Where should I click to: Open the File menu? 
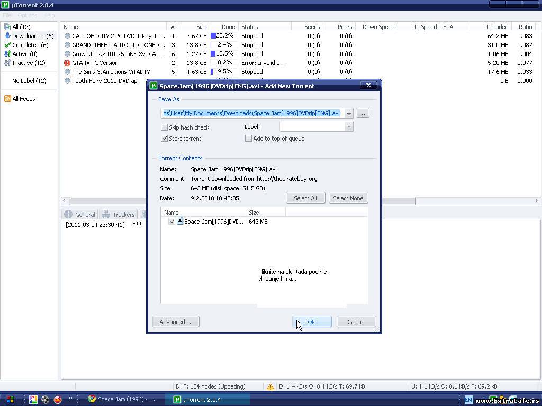7,15
